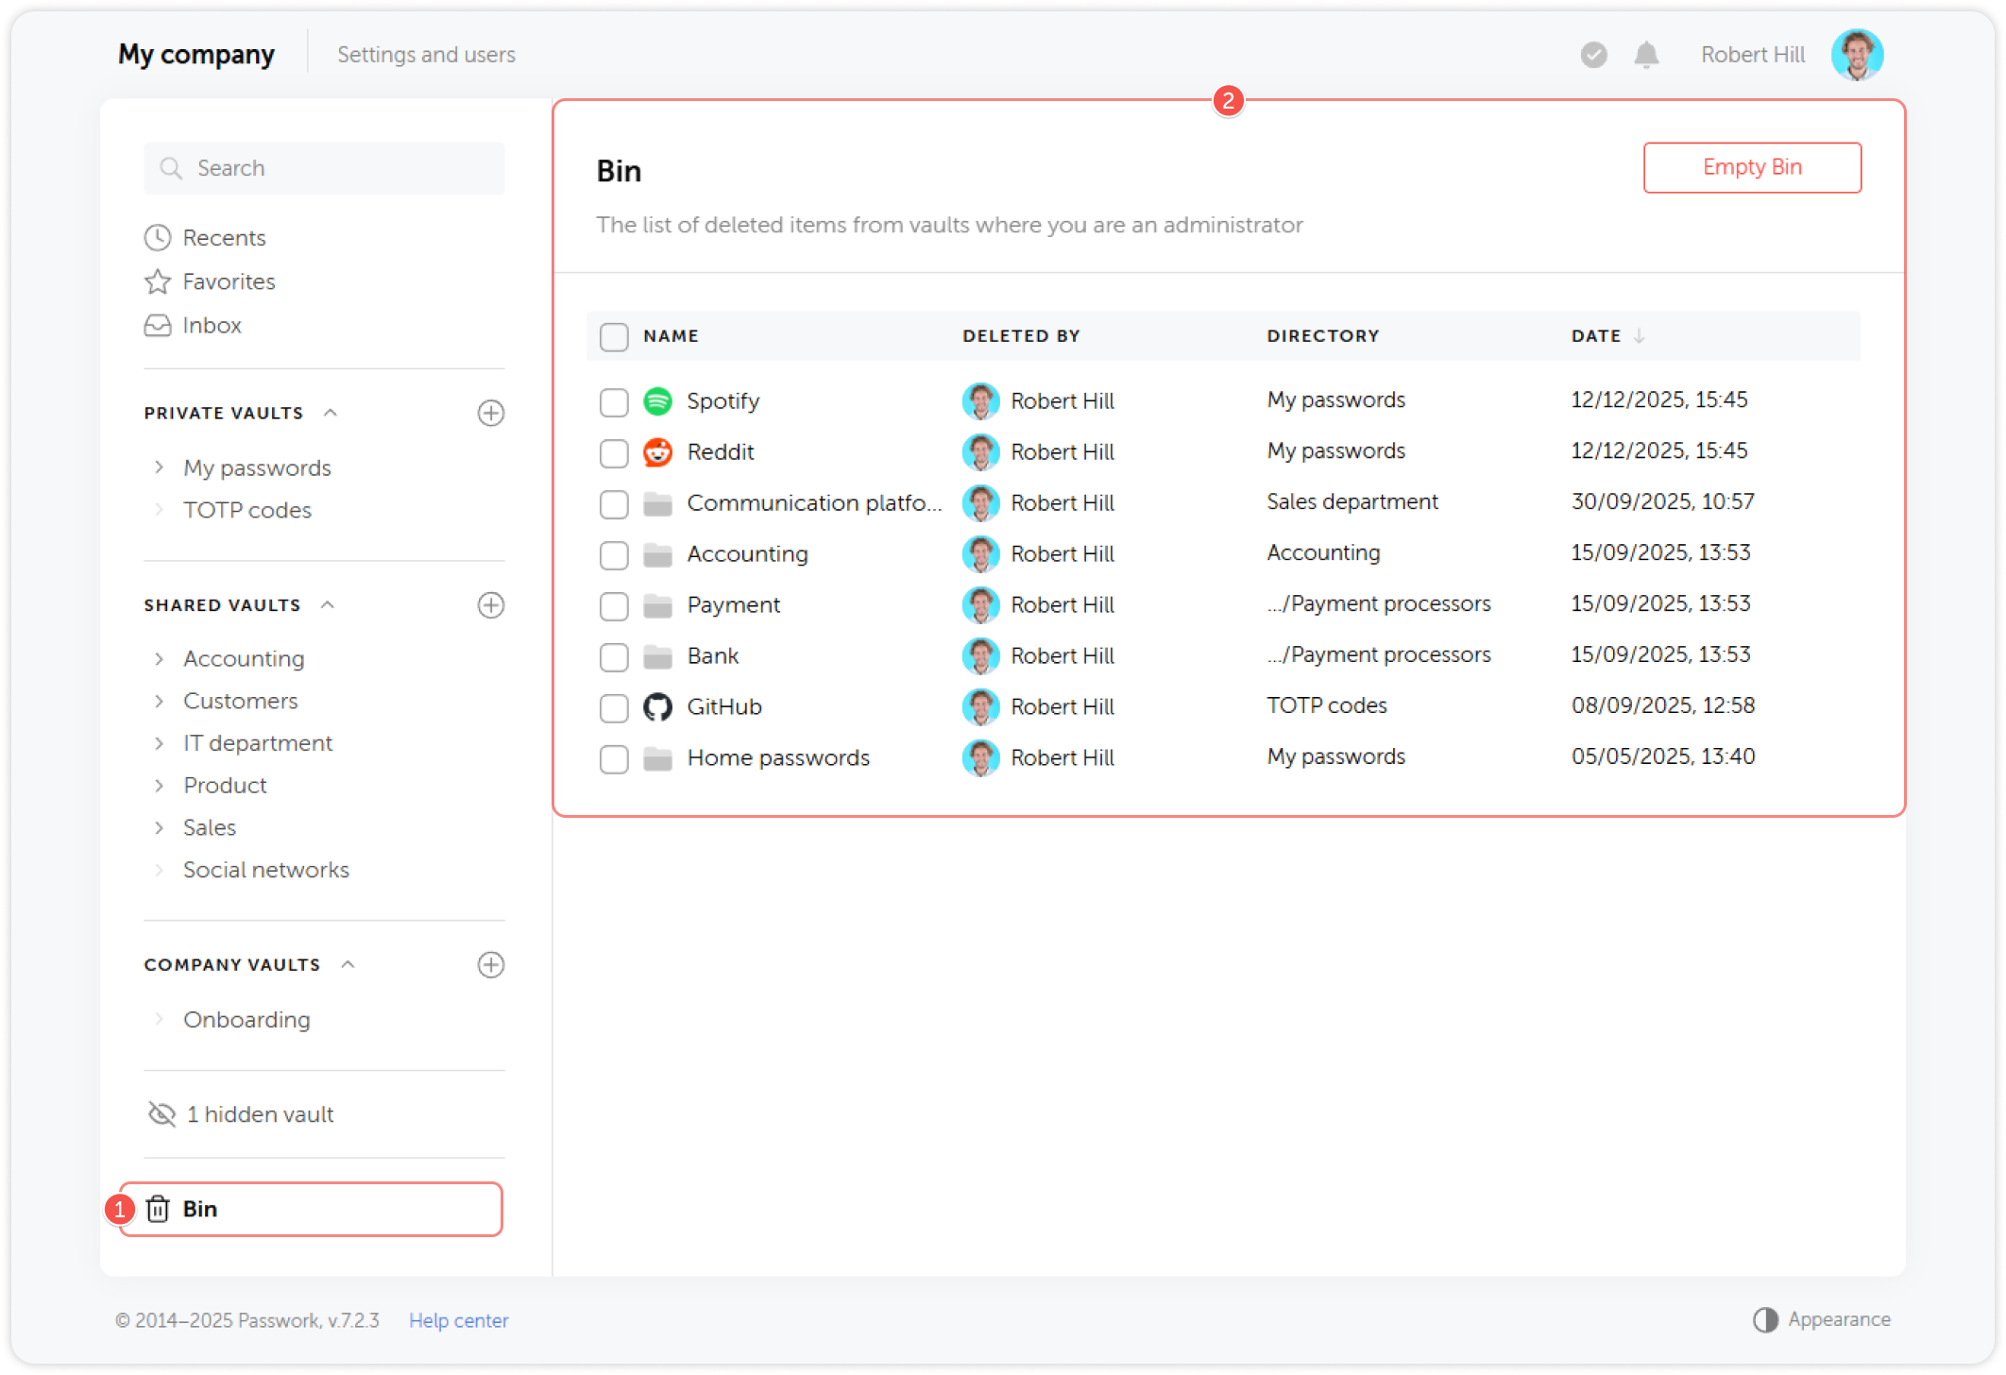
Task: Click the search magnifier icon
Action: coord(171,167)
